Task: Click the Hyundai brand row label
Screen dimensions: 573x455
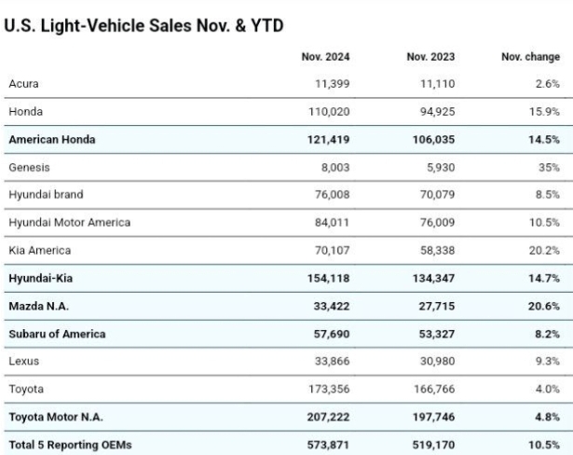Action: [46, 196]
